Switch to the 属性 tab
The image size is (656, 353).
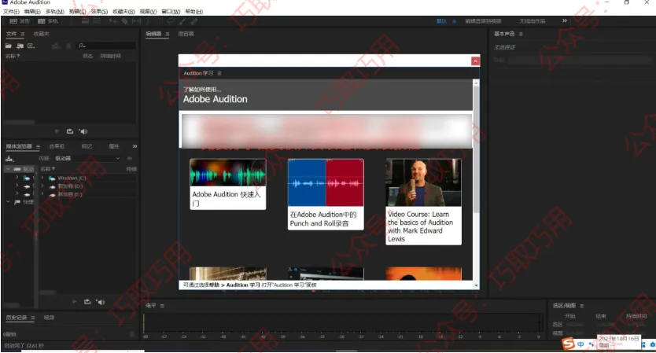pyautogui.click(x=114, y=146)
